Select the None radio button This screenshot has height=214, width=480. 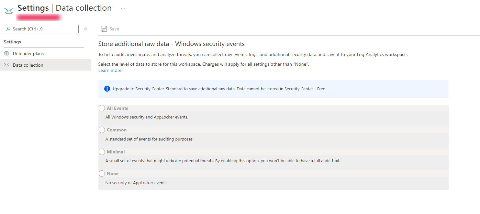(x=102, y=174)
